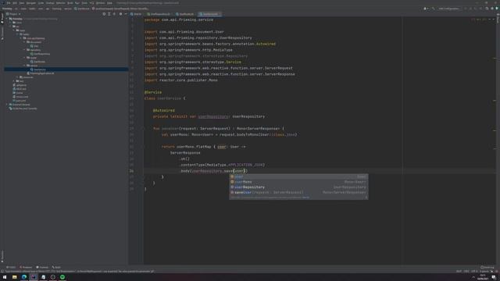
Task: Open Windows Start menu
Action: 5,277
